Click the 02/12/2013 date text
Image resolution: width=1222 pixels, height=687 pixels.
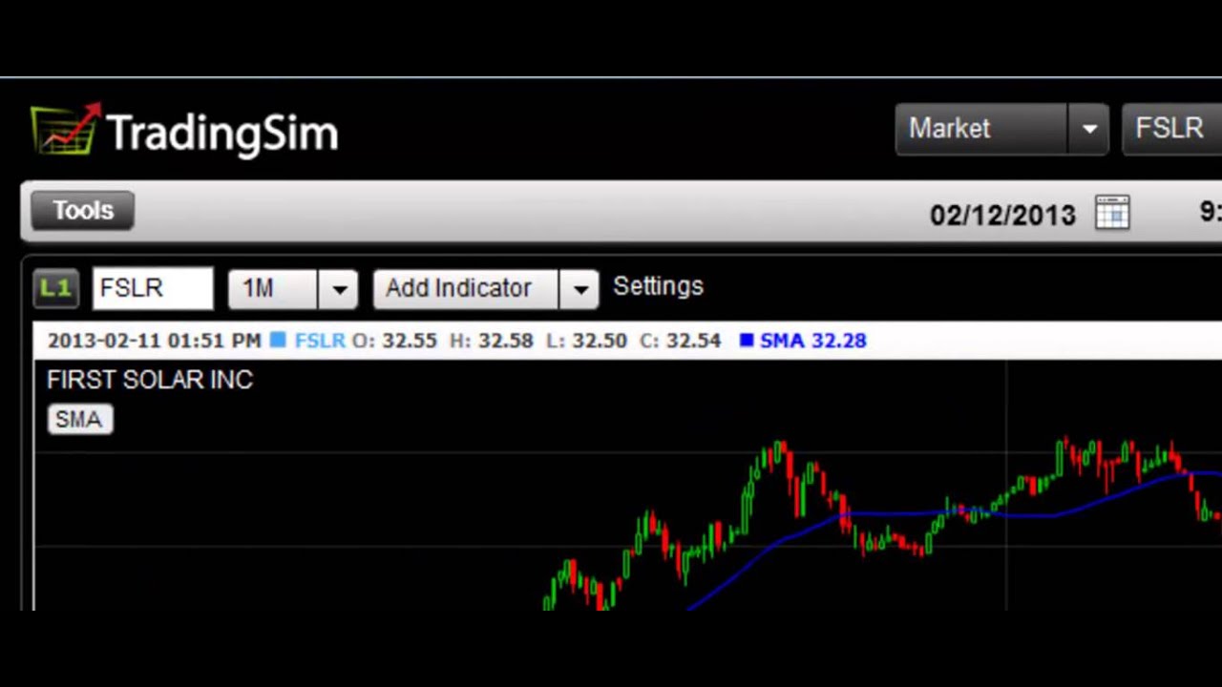[x=1002, y=215]
